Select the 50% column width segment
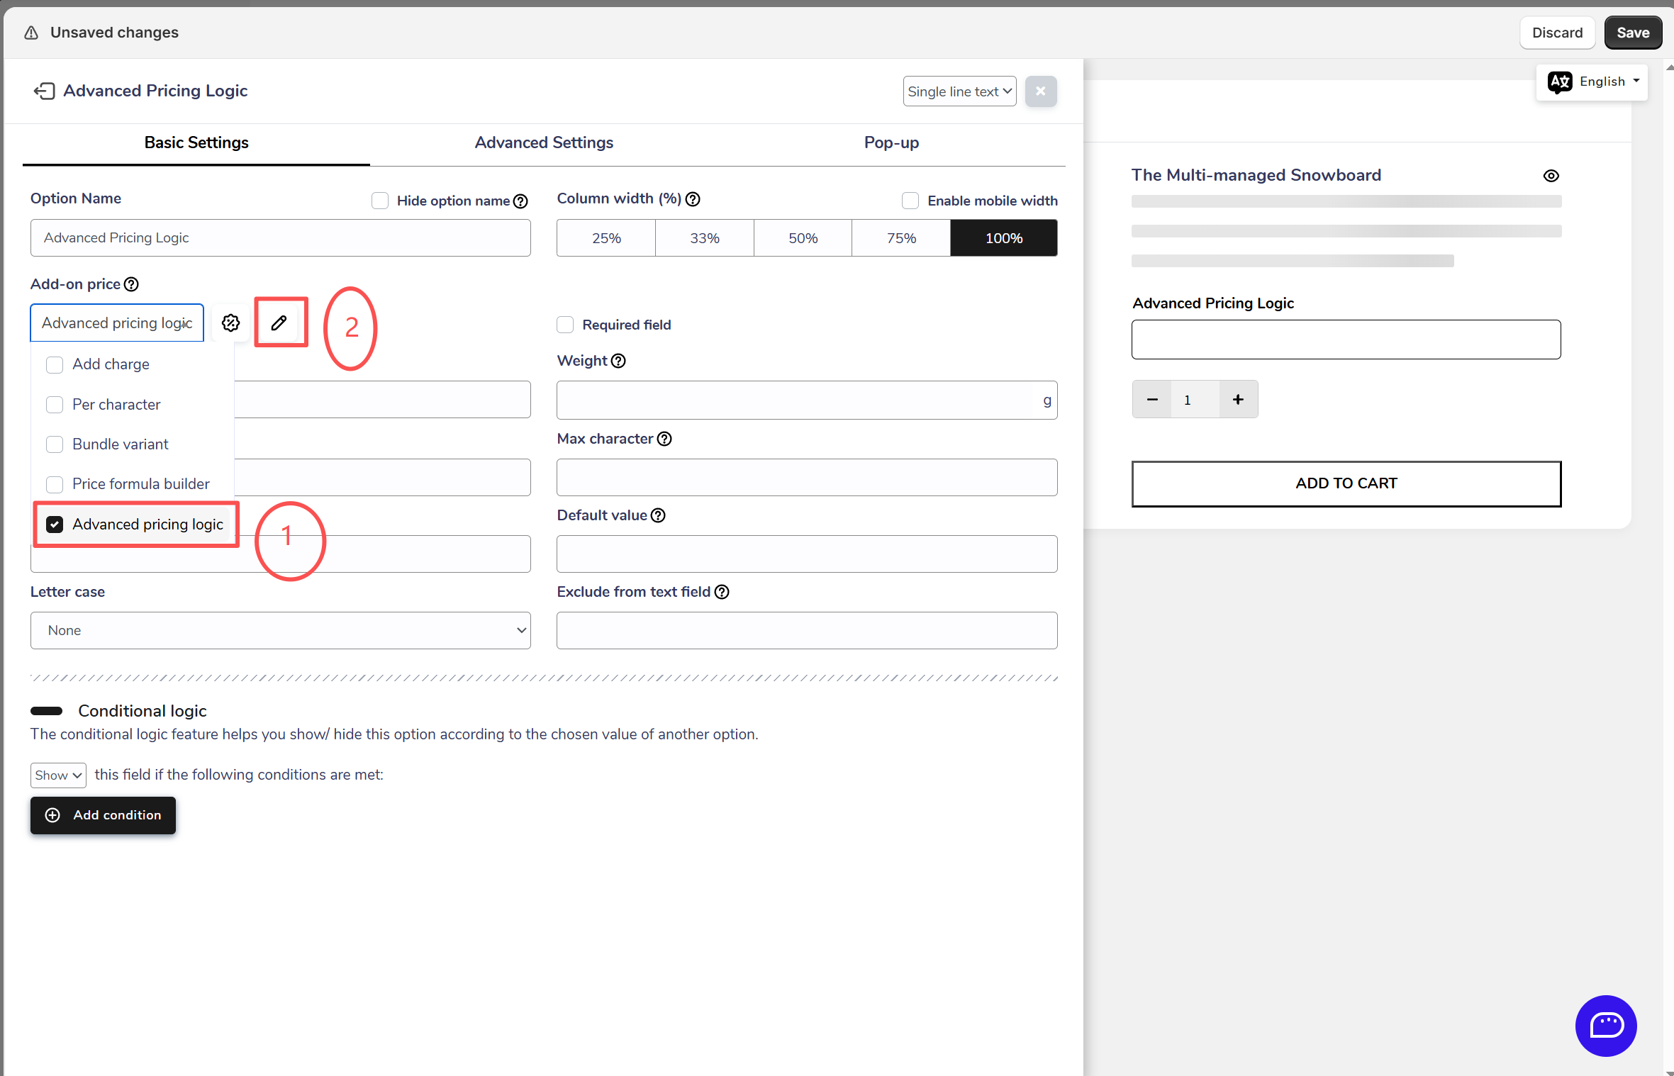Image resolution: width=1674 pixels, height=1076 pixels. tap(803, 238)
